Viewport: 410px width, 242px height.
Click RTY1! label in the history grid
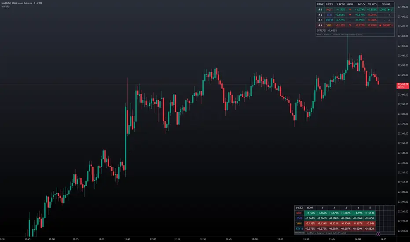point(300,229)
